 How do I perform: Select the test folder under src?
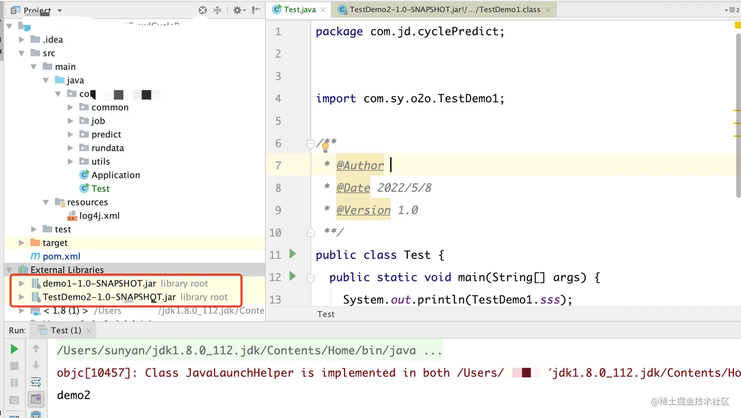coord(63,229)
